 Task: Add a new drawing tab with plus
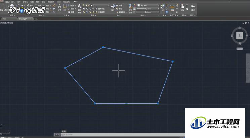click(x=36, y=19)
